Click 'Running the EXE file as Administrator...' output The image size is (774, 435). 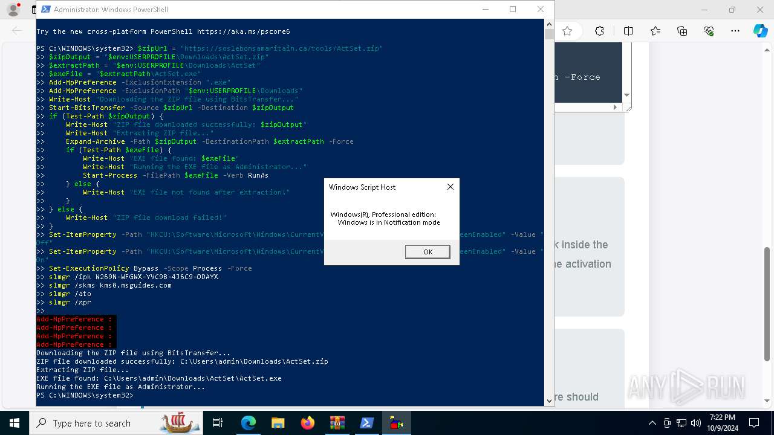point(121,387)
